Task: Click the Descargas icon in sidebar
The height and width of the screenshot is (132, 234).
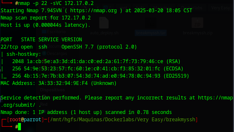Action: point(44,53)
